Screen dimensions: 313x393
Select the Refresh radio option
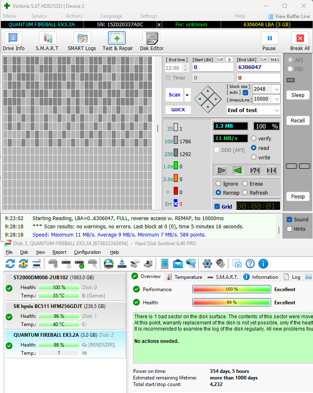pyautogui.click(x=245, y=193)
